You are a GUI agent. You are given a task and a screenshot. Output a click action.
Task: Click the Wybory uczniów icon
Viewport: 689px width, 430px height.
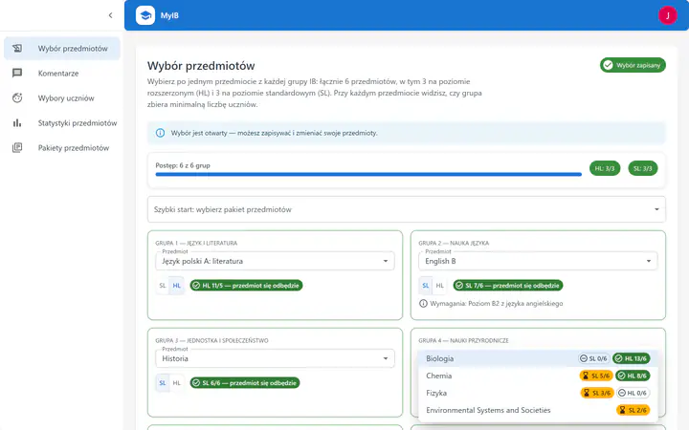pyautogui.click(x=17, y=97)
